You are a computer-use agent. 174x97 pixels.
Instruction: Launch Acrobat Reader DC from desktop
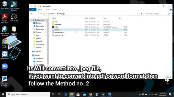pyautogui.click(x=5, y=19)
